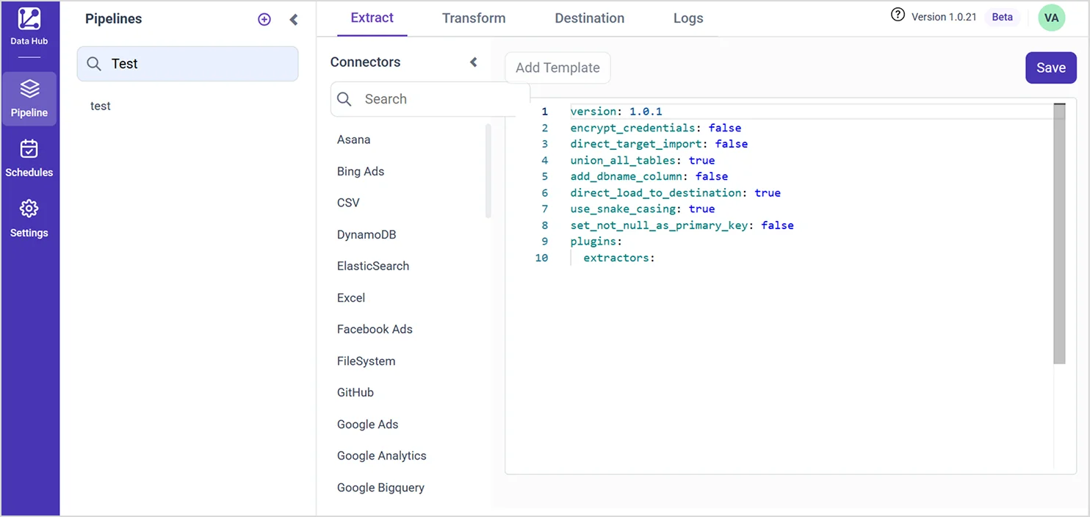Viewport: 1090px width, 517px height.
Task: Click the add_dbname_column line
Action: pos(649,176)
